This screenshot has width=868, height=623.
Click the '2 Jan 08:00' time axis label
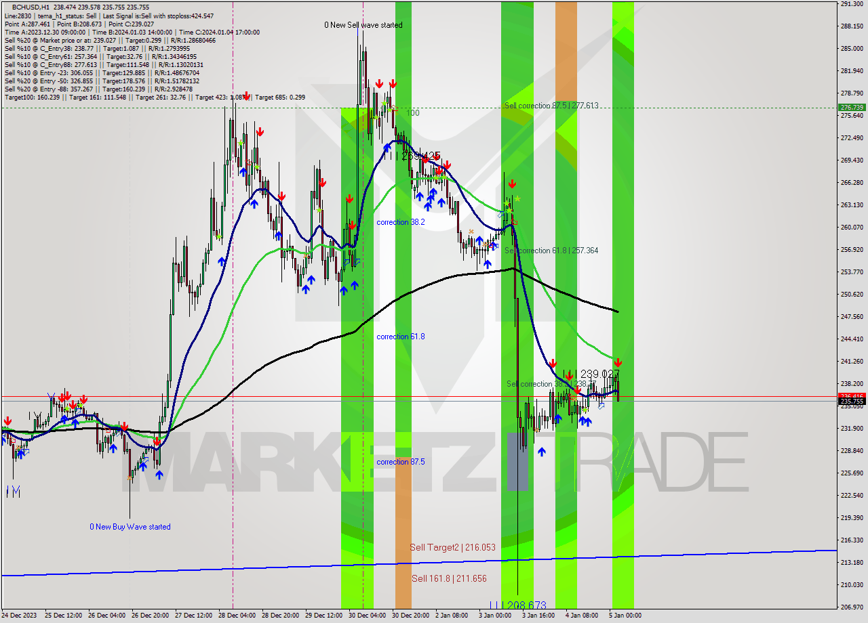click(x=452, y=616)
